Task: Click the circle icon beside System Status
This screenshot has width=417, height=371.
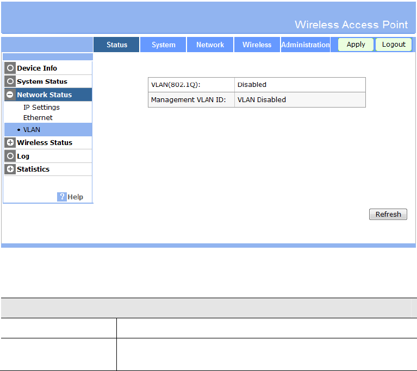Action: [10, 81]
